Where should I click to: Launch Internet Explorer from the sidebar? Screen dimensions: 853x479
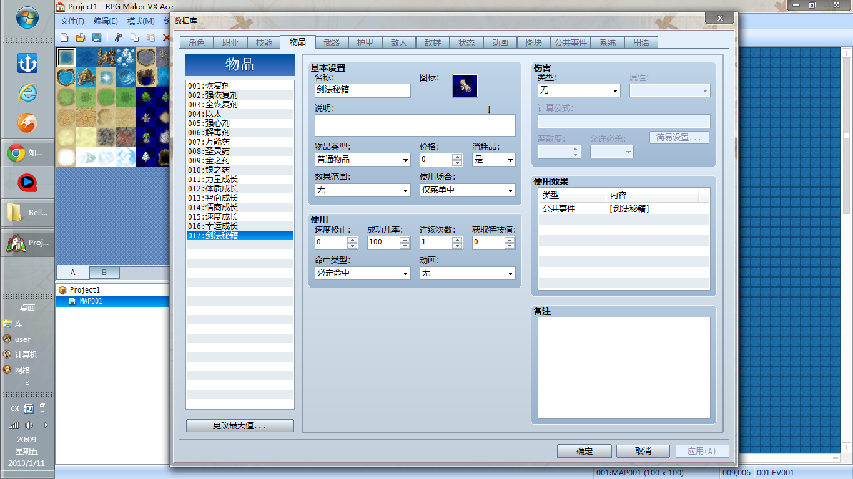point(27,93)
